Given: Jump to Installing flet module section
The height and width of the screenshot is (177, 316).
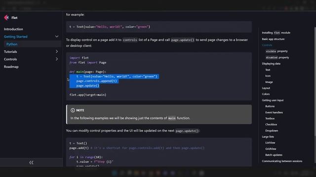Looking at the screenshot, I should point(276,33).
